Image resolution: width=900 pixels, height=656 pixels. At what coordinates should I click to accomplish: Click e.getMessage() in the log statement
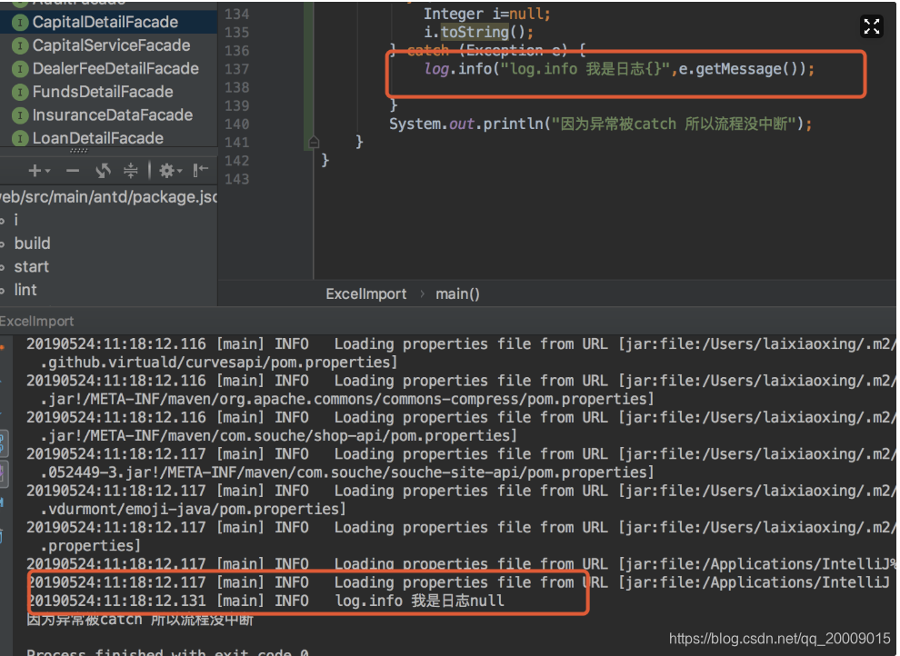[742, 69]
